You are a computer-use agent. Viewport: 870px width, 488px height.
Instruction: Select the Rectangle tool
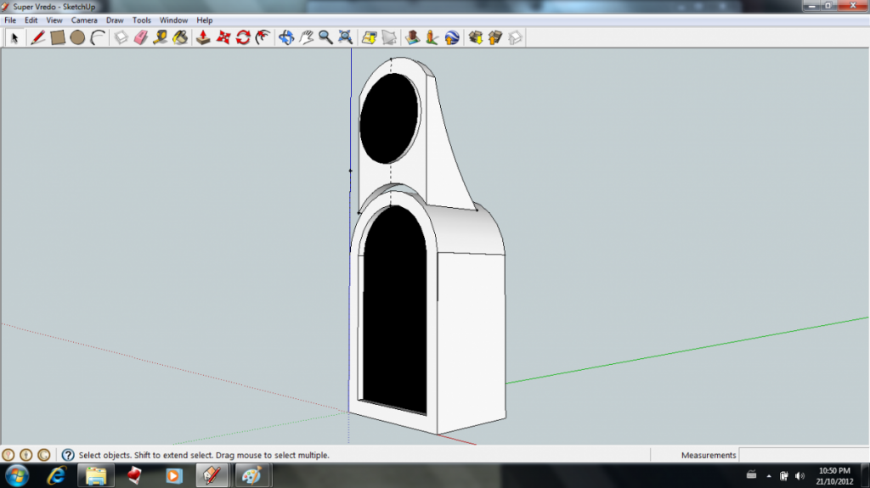coord(58,37)
